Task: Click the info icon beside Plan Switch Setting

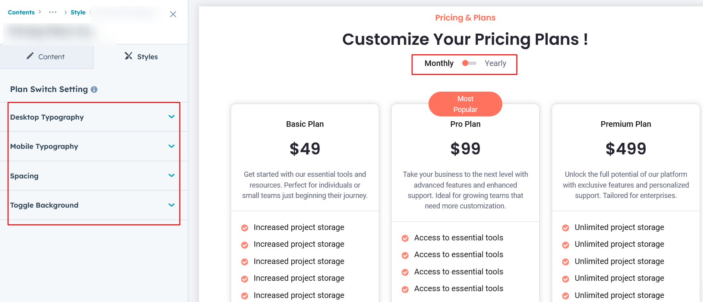Action: 94,90
